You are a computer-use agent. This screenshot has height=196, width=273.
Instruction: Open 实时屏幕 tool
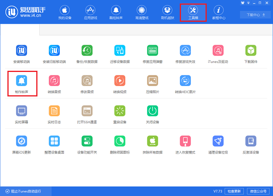click(x=21, y=114)
